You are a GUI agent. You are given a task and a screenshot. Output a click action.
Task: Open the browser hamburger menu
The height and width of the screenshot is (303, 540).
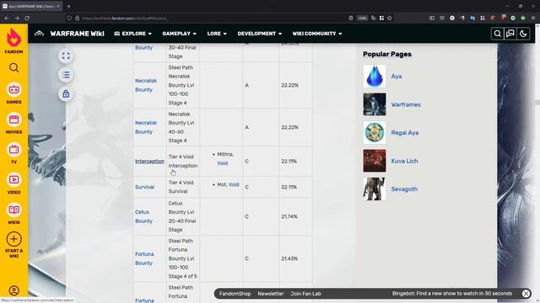tap(532, 18)
